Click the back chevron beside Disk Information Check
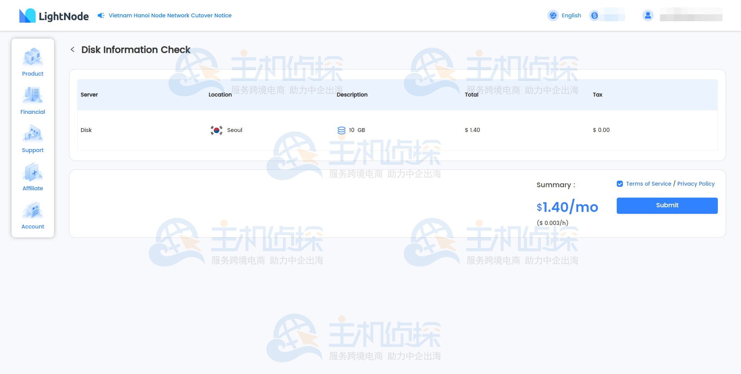 click(x=73, y=50)
